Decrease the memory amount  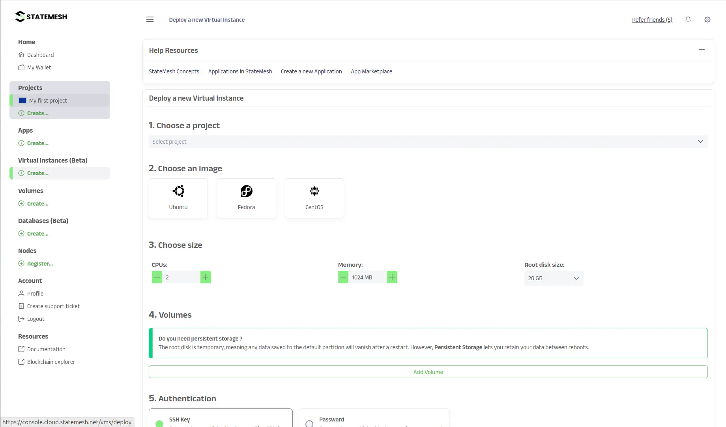pyautogui.click(x=343, y=277)
